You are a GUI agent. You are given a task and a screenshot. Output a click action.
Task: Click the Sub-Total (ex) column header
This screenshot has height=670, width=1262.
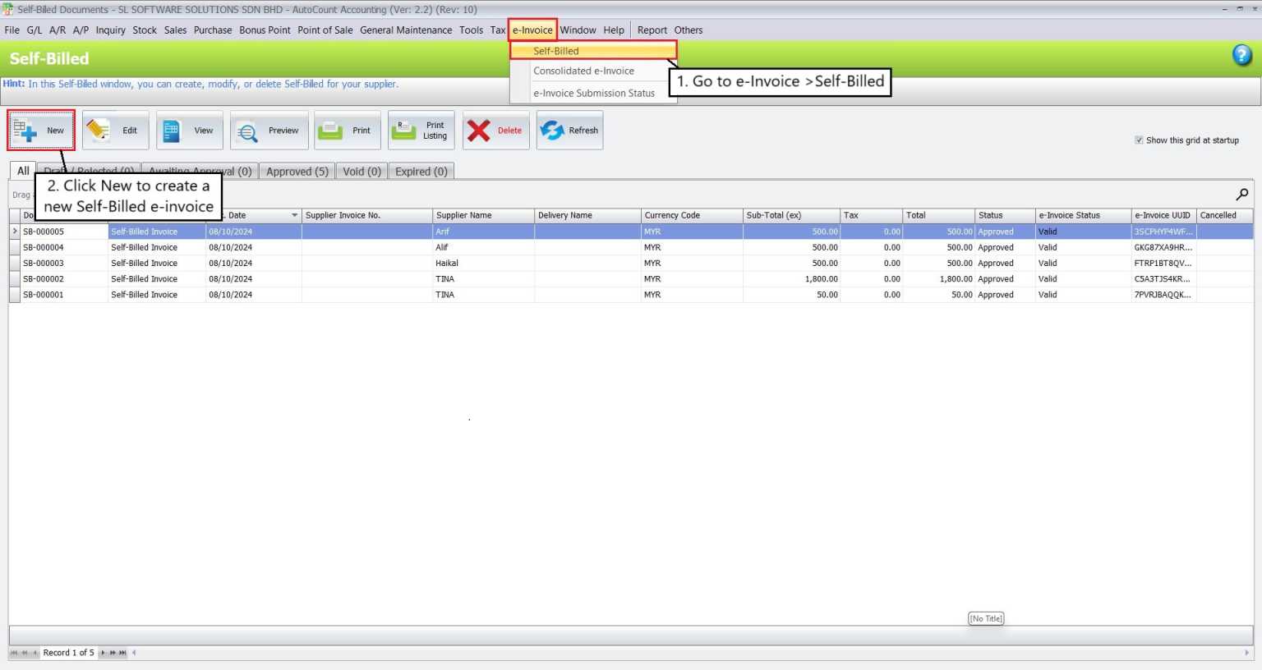pyautogui.click(x=791, y=215)
